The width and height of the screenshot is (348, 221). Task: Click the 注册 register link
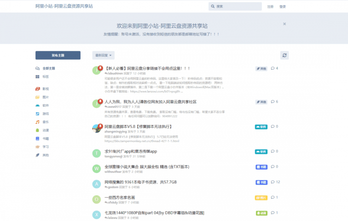pyautogui.click(x=270, y=6)
